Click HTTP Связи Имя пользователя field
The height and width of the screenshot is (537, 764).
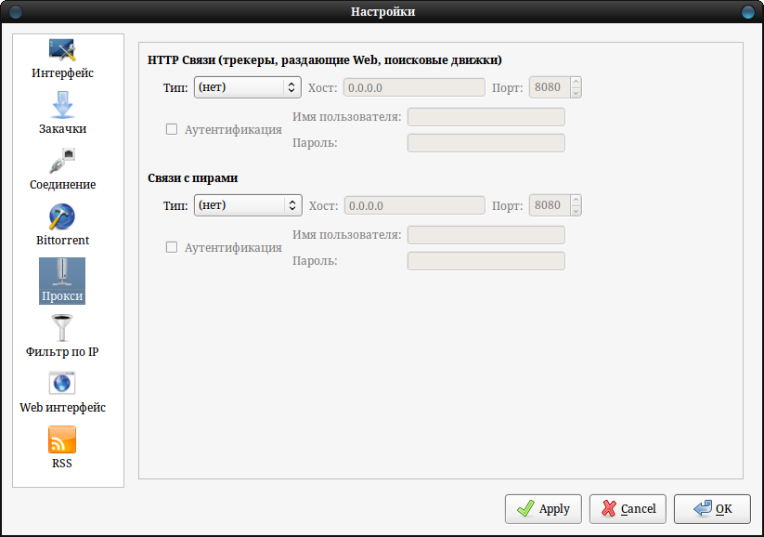tap(486, 117)
